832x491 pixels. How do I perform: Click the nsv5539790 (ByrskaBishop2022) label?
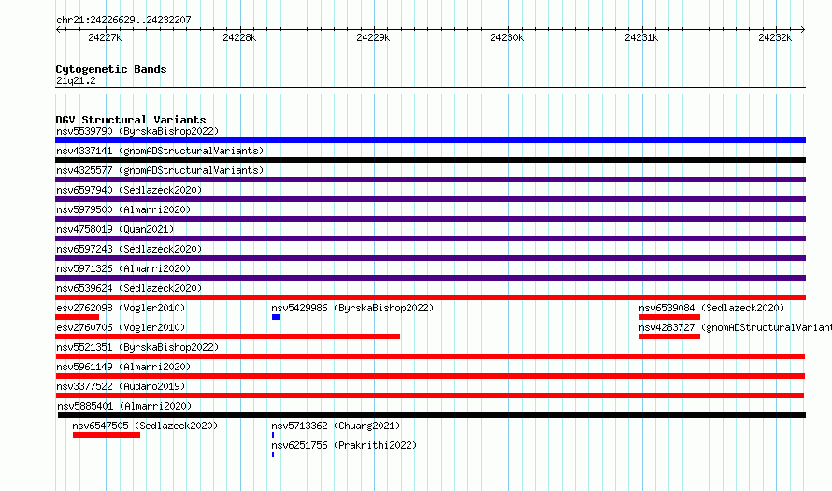(x=137, y=131)
